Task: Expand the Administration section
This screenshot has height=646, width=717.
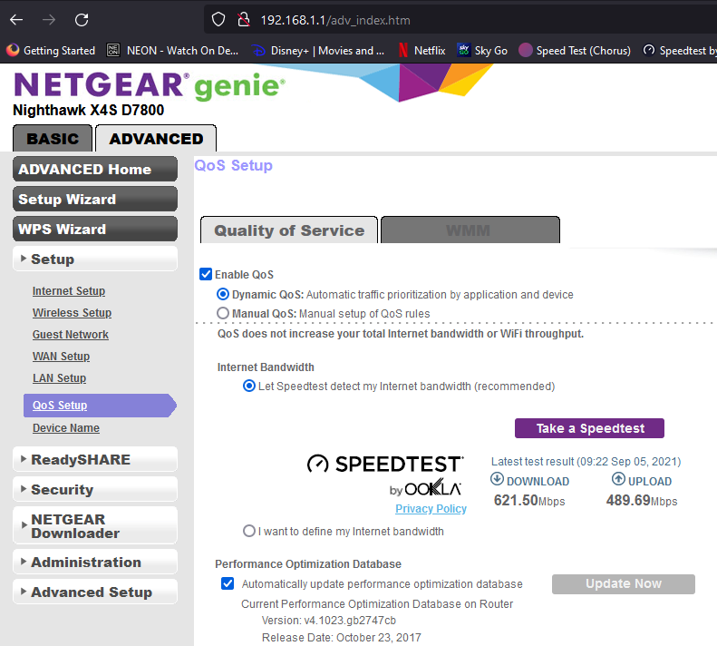Action: coord(95,562)
